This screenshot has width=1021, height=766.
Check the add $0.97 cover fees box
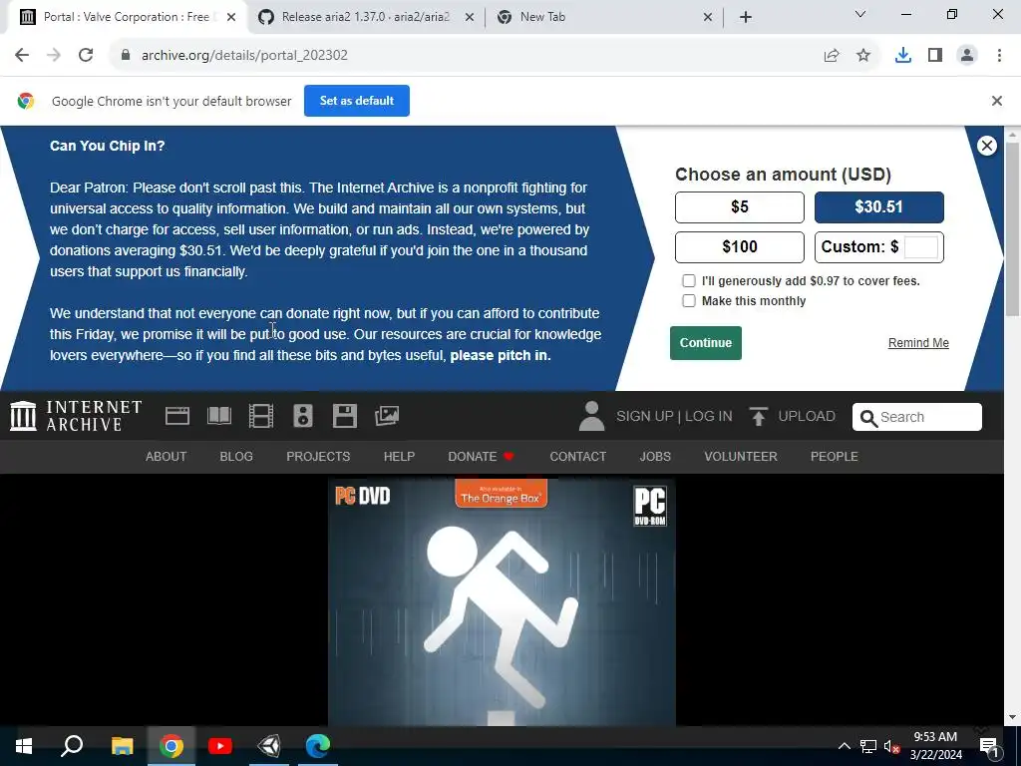click(688, 280)
